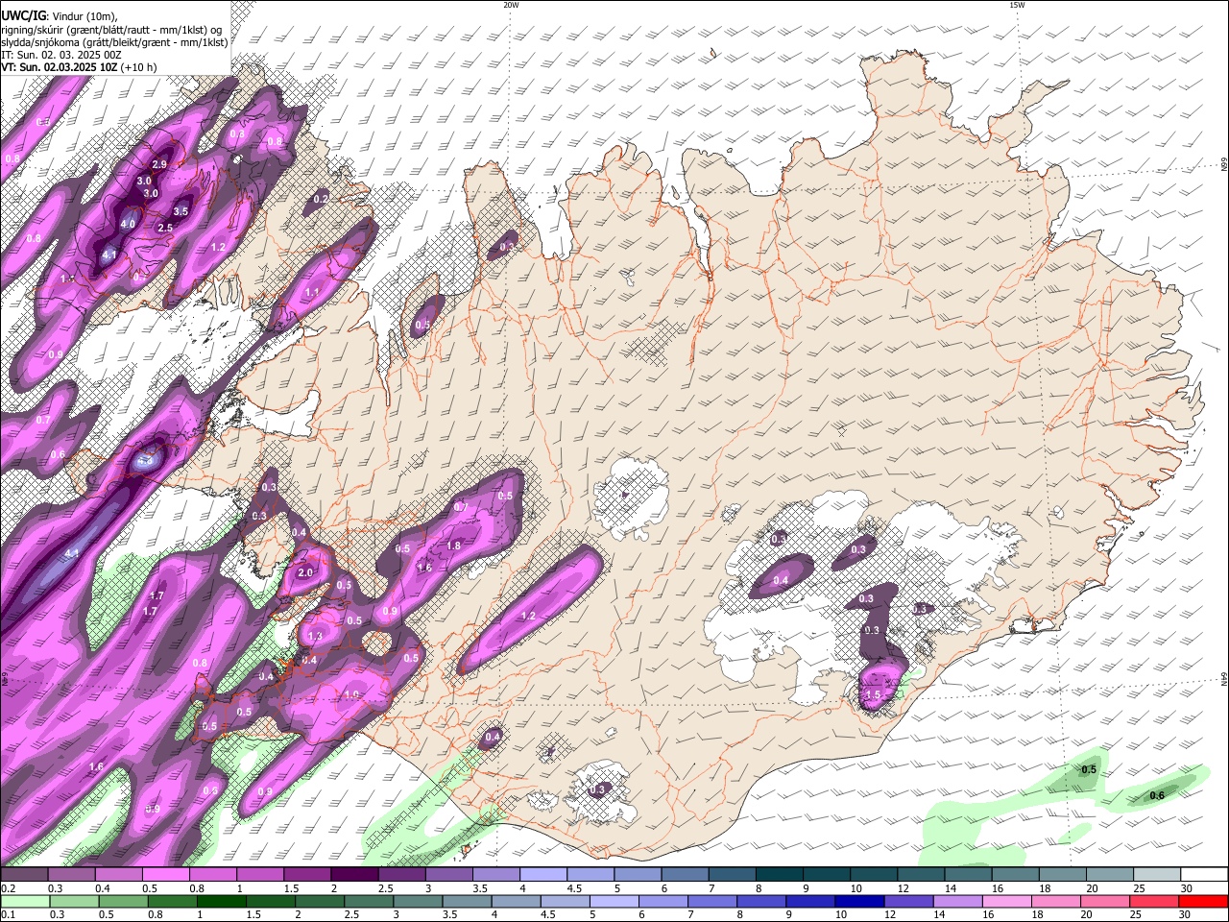Pick the 8–9 dark teal swatch in snow legend
Screen dimensions: 1229x922
pos(780,875)
